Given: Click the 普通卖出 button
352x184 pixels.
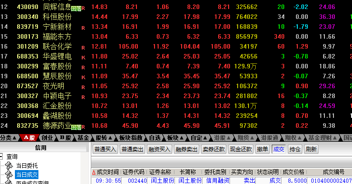Looking at the screenshot, I should pyautogui.click(x=132, y=149).
